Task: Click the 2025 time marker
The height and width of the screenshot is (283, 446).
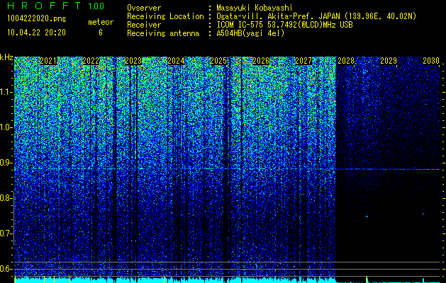Action: (218, 61)
